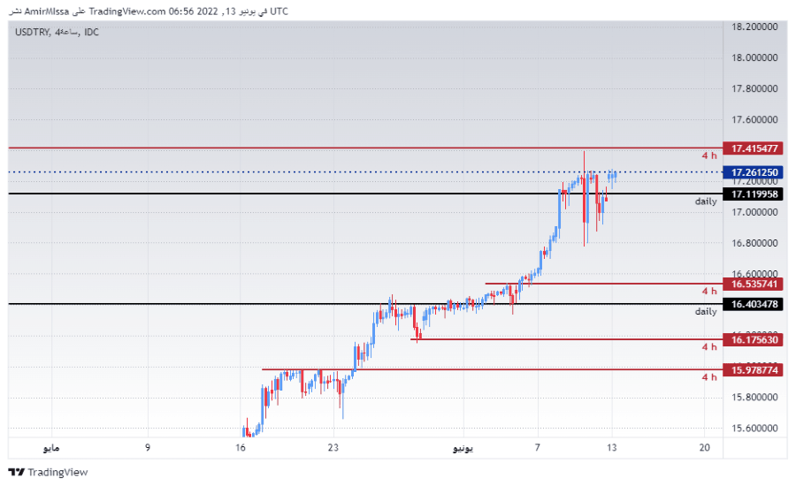Image resolution: width=796 pixels, height=486 pixels.
Task: Click the AmirMIssa author name in the header
Action: click(47, 11)
